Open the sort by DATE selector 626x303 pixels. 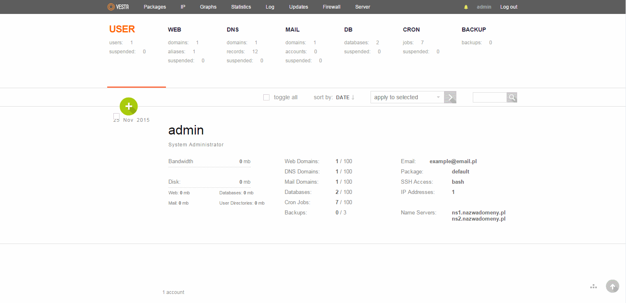(343, 98)
